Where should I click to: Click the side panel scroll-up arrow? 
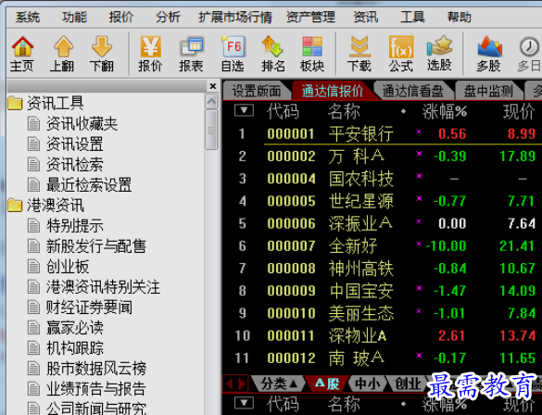tap(211, 102)
